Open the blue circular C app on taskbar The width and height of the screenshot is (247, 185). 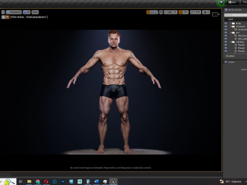pos(55,181)
